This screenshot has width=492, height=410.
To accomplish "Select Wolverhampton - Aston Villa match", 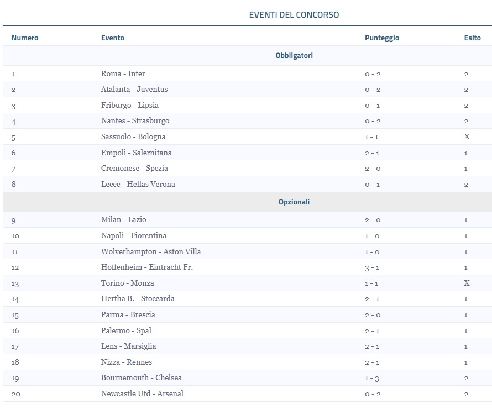I will [x=151, y=252].
